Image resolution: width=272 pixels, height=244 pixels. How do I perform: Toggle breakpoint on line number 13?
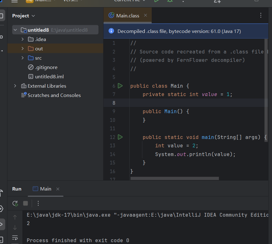click(x=113, y=145)
